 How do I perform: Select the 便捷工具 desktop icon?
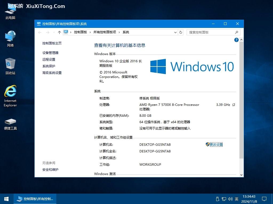click(10, 124)
